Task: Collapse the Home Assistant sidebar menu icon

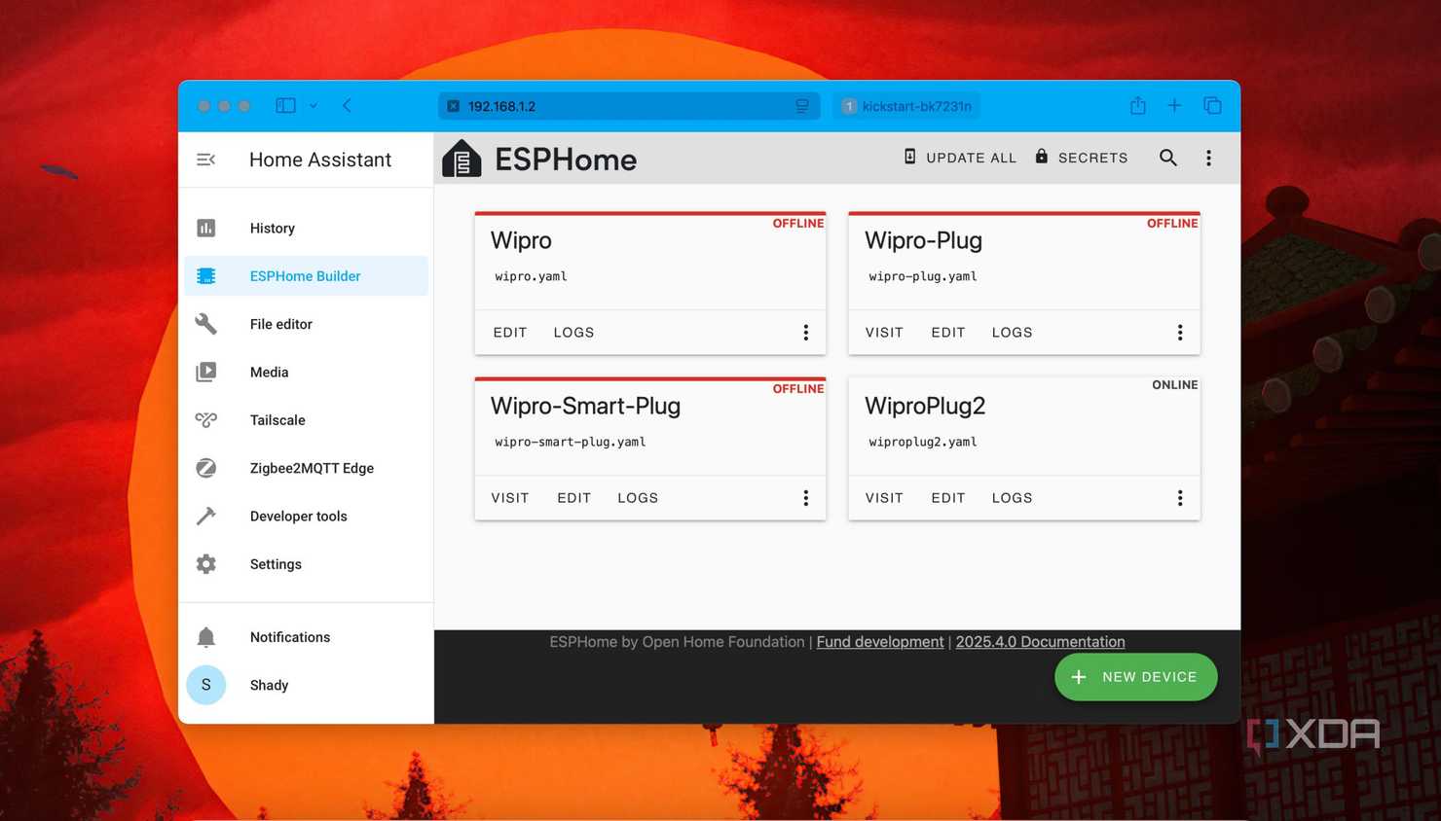Action: 205,160
